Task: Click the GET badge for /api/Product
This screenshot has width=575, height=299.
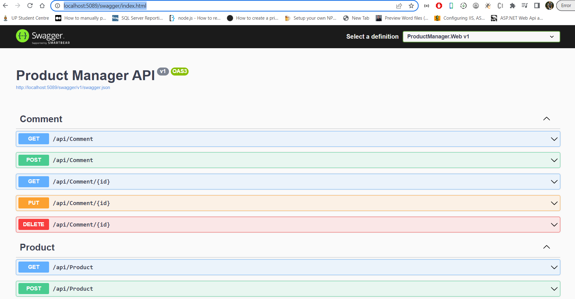Action: coord(34,267)
